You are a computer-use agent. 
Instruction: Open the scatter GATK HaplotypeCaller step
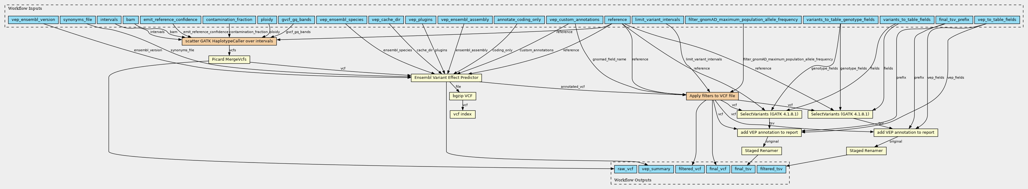pyautogui.click(x=229, y=41)
